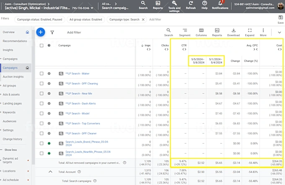Open the account selector dropdown arrow

(x=92, y=8)
